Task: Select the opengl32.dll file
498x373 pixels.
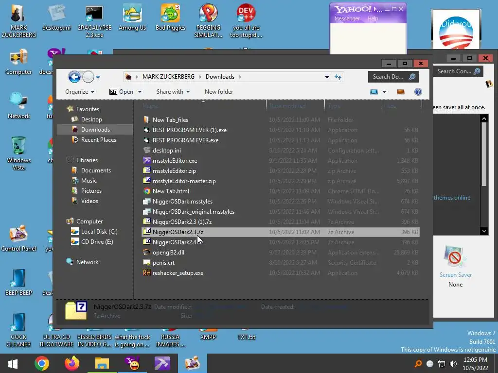Action: [168, 253]
